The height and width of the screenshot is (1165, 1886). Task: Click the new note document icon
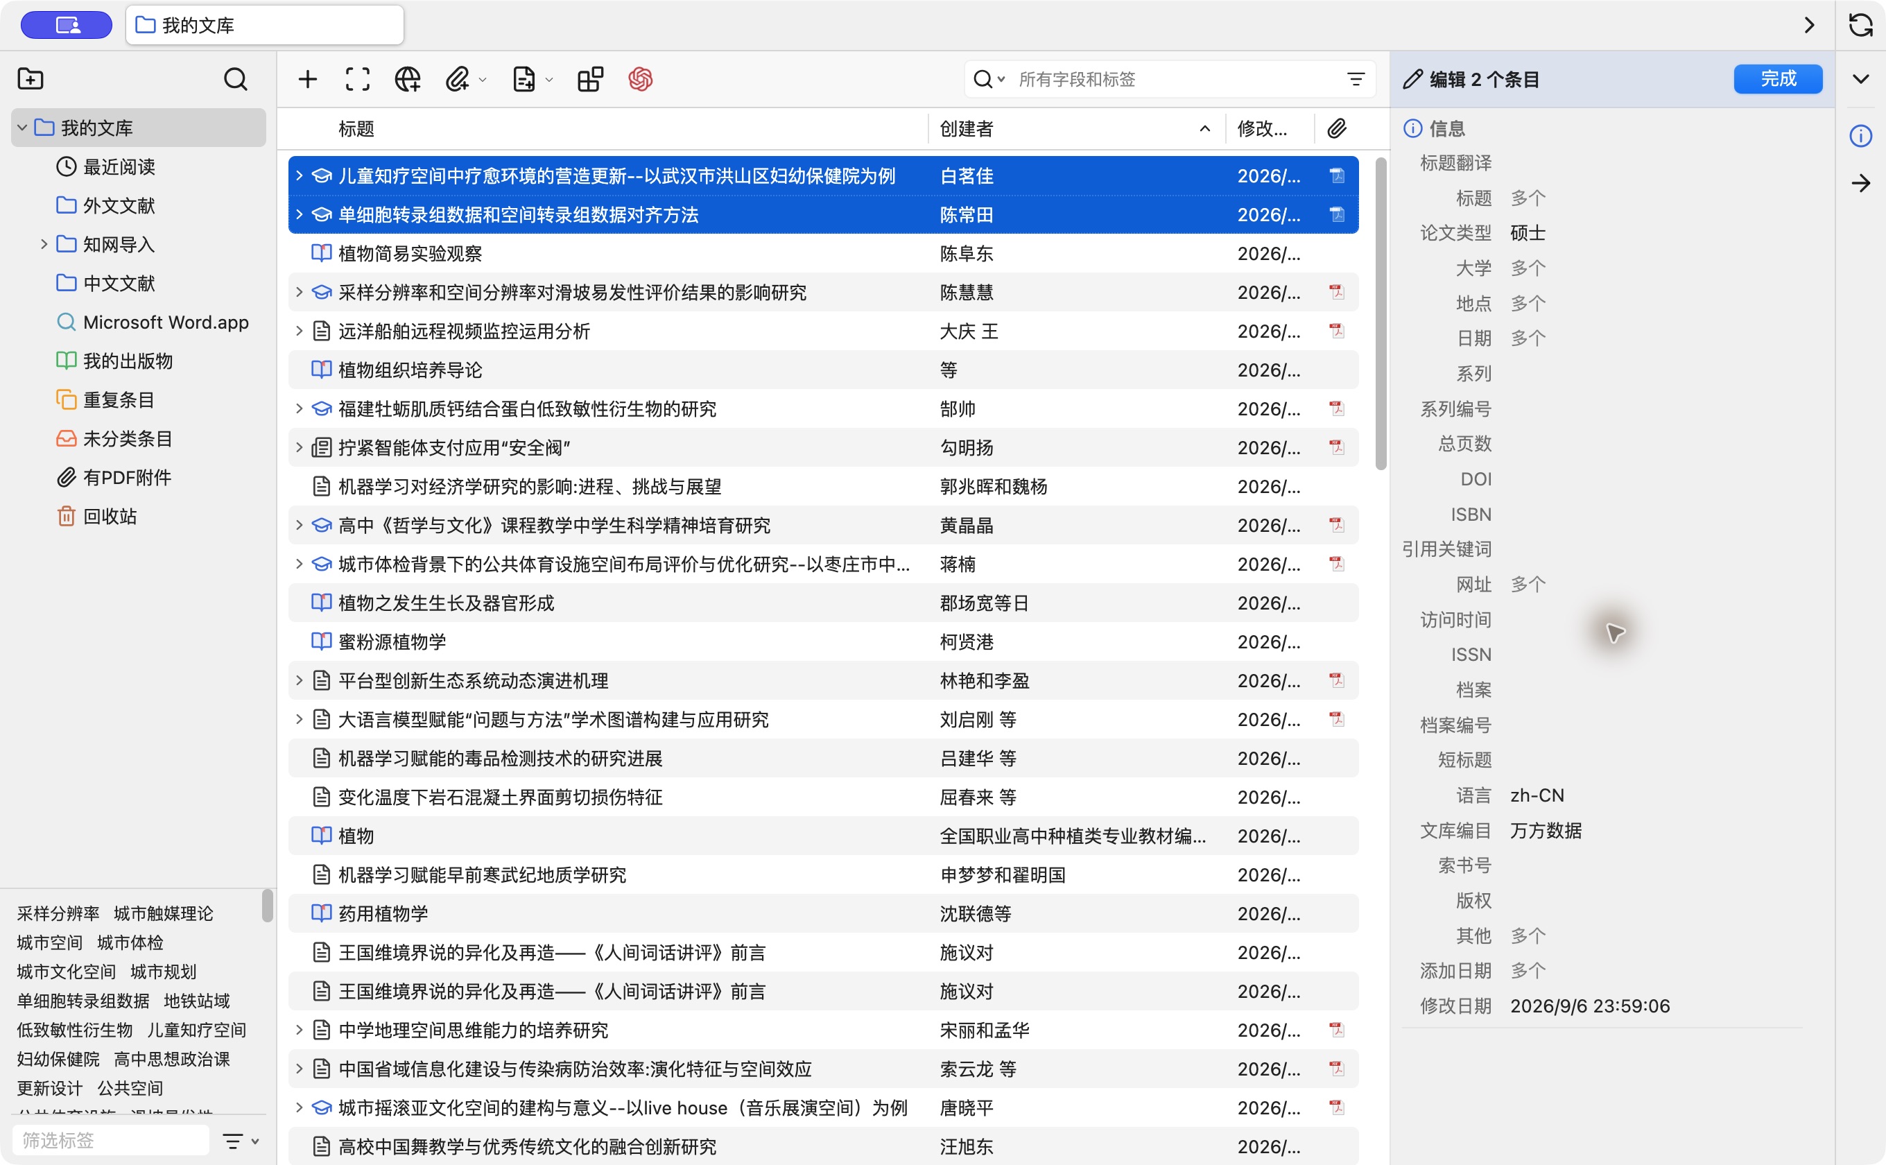[x=524, y=78]
